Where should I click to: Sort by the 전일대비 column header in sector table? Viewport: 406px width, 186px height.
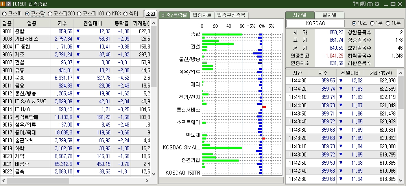(x=92, y=23)
